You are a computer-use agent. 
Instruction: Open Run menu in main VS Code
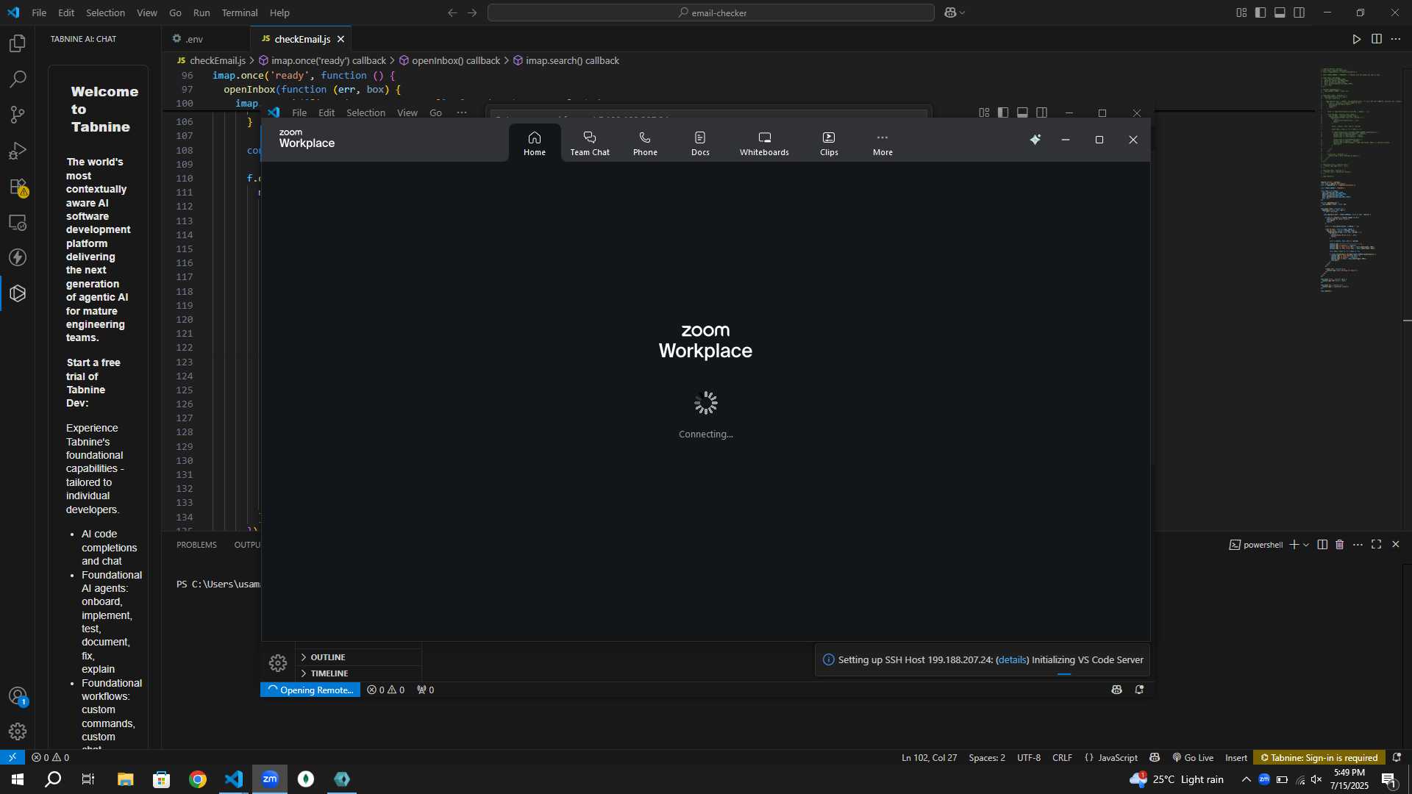tap(202, 12)
